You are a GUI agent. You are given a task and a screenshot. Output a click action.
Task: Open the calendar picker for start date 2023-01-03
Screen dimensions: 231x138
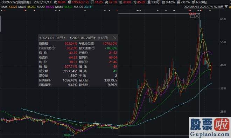pyautogui.click(x=61, y=38)
